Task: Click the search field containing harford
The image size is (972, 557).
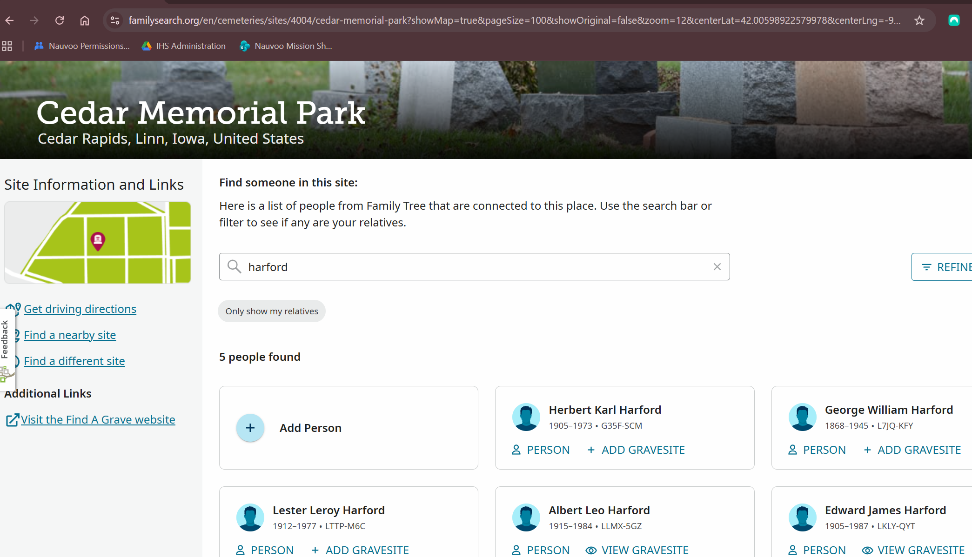Action: 474,267
